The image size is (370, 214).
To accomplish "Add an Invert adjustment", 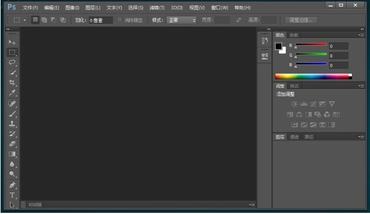I will 294,124.
